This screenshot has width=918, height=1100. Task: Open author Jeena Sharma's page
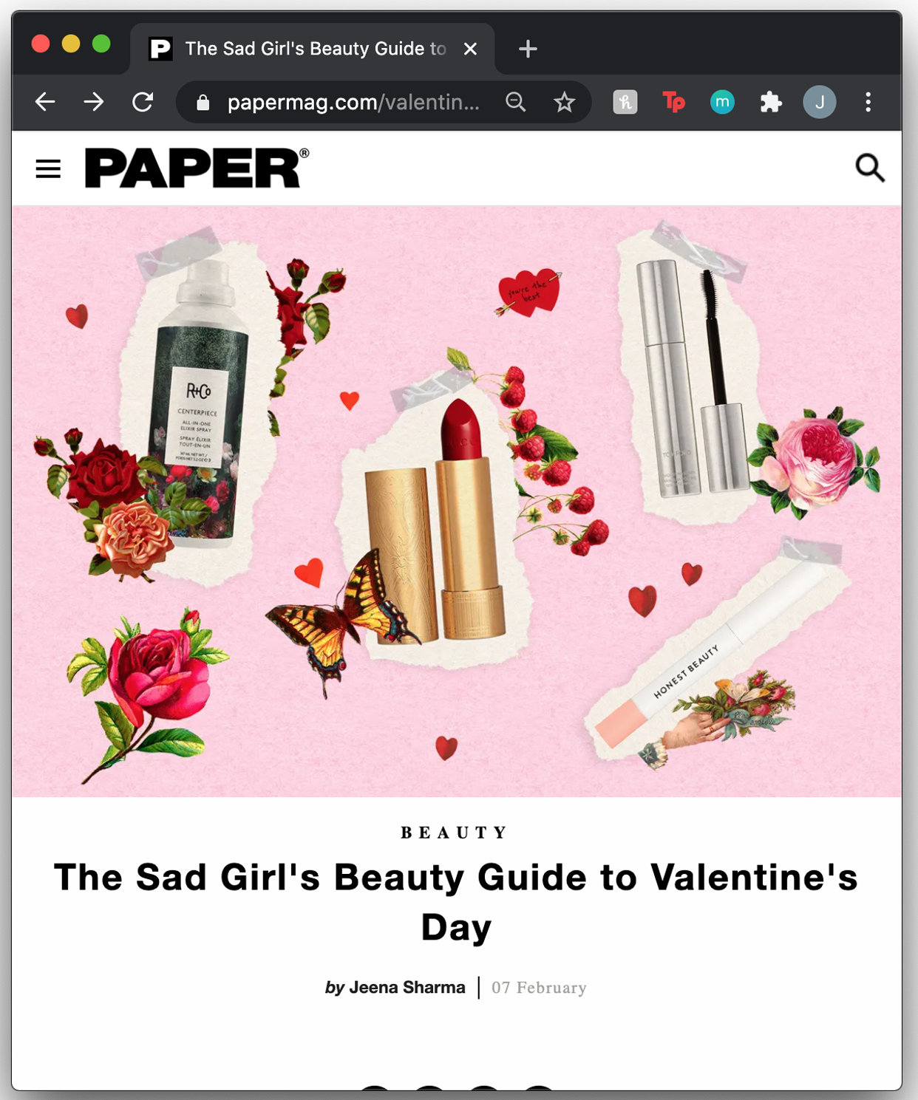pos(407,988)
